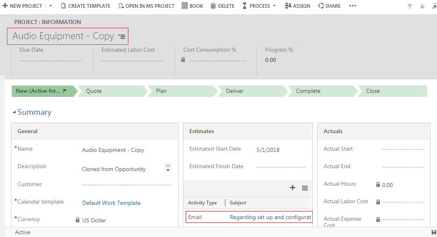
Task: Open the Regarding set up email subject link
Action: pyautogui.click(x=270, y=217)
